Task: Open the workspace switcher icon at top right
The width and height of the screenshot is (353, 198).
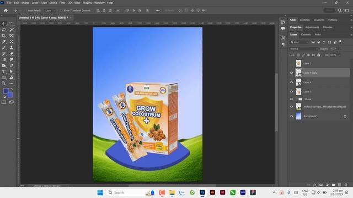Action: (x=347, y=10)
